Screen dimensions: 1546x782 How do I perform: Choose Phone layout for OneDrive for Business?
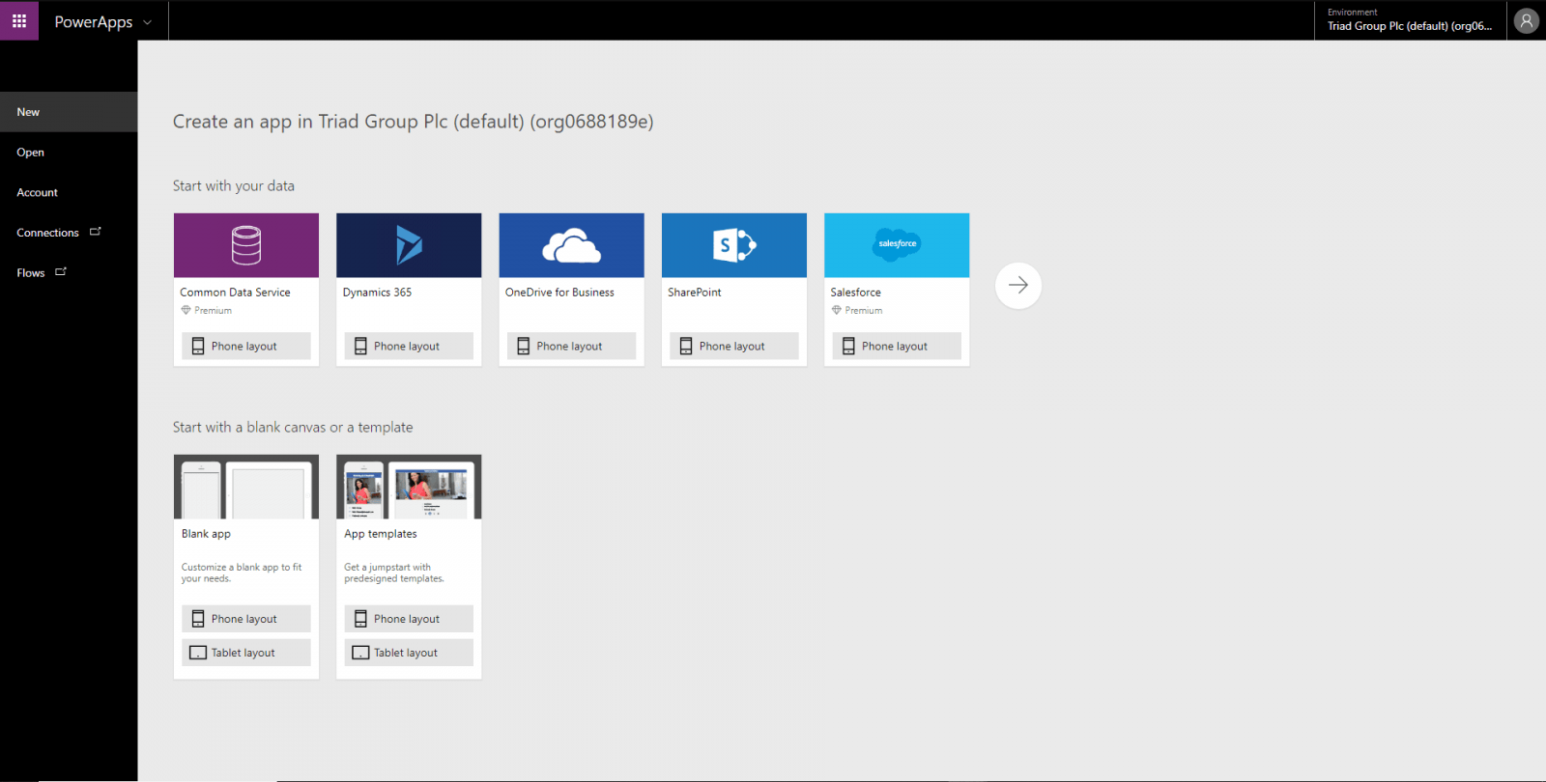(572, 346)
